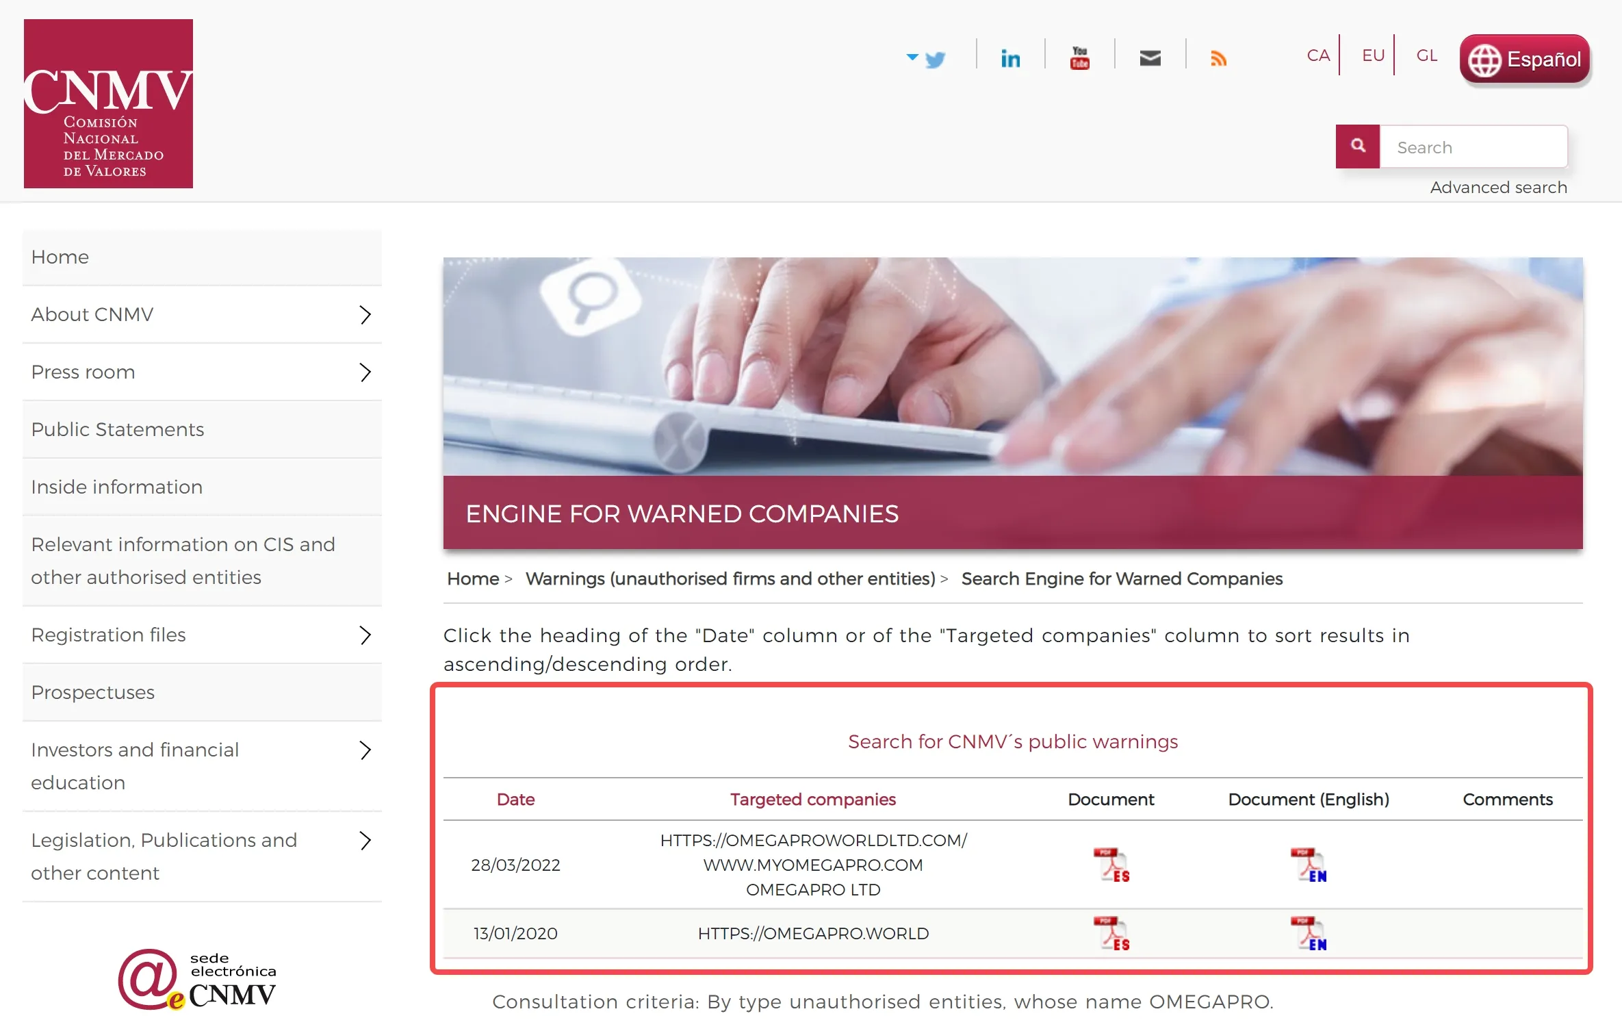Focus the Search text field

point(1473,147)
